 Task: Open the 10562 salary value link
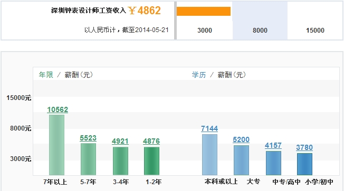pyautogui.click(x=58, y=109)
